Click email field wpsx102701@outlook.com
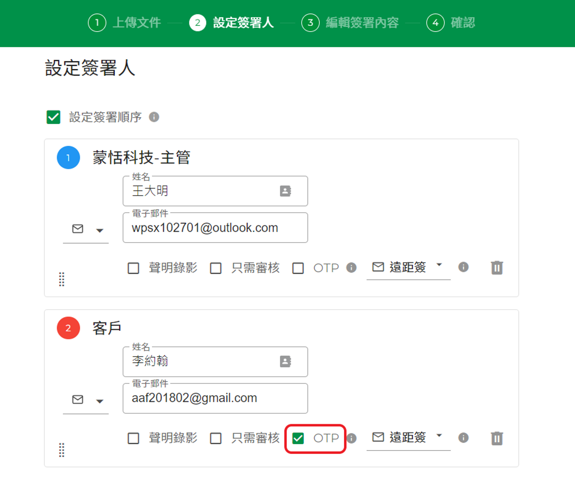The width and height of the screenshot is (575, 478). pos(215,228)
